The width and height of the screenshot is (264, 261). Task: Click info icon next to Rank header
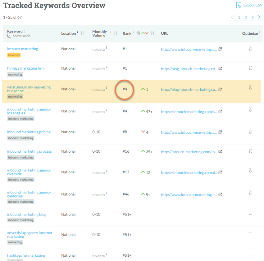click(133, 32)
